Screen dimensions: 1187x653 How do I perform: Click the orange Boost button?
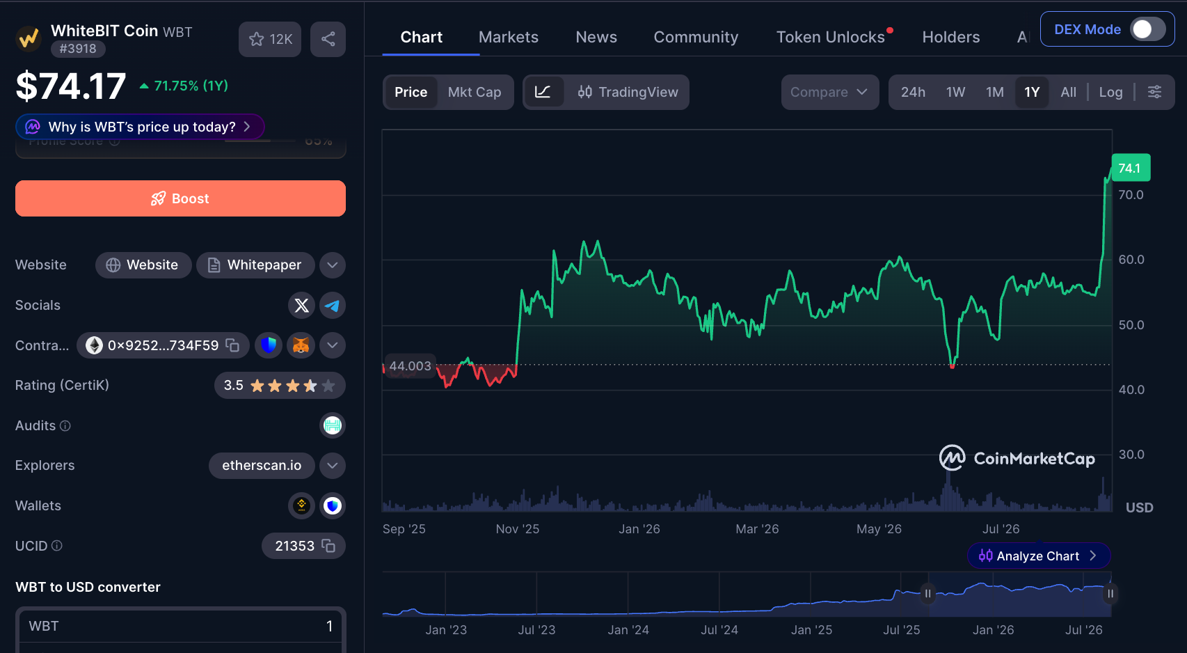coord(180,198)
